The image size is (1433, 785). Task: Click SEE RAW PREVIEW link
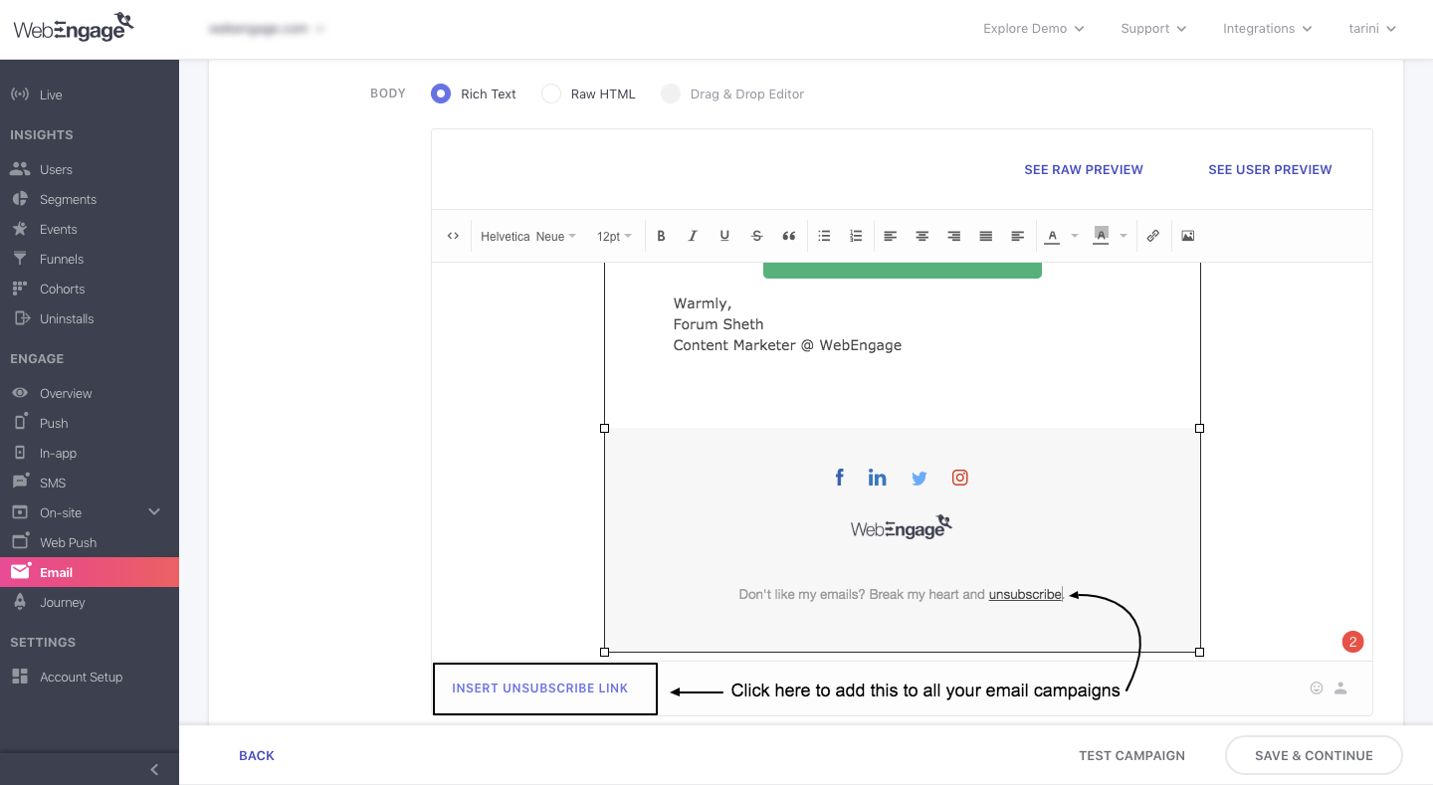tap(1084, 170)
